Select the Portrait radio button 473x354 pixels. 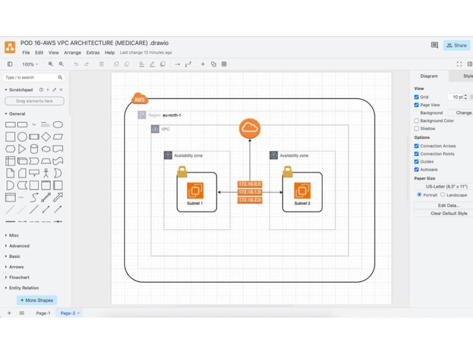click(419, 195)
